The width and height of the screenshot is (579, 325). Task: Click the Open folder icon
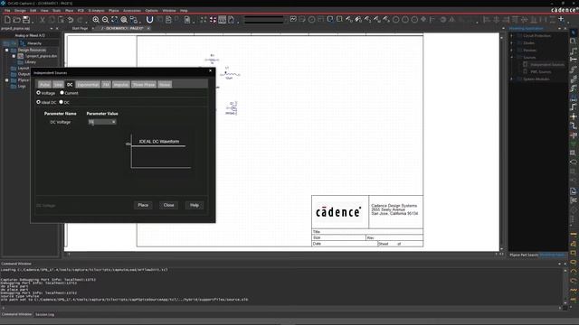pos(16,20)
